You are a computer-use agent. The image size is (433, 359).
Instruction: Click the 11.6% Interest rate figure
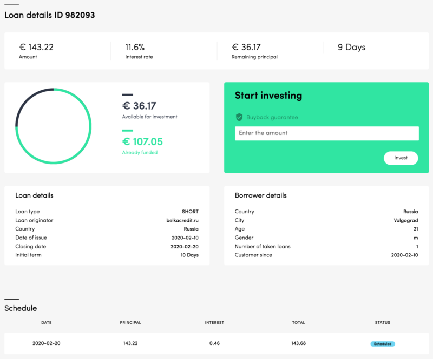pos(135,47)
